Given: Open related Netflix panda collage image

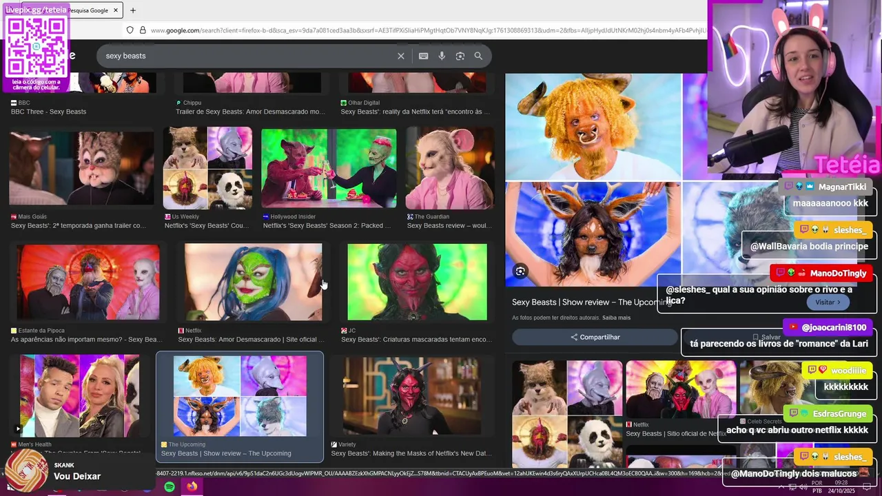Looking at the screenshot, I should (x=567, y=413).
